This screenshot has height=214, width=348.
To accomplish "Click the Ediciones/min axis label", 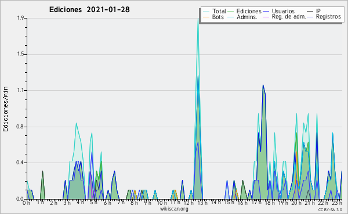I will coord(5,109).
